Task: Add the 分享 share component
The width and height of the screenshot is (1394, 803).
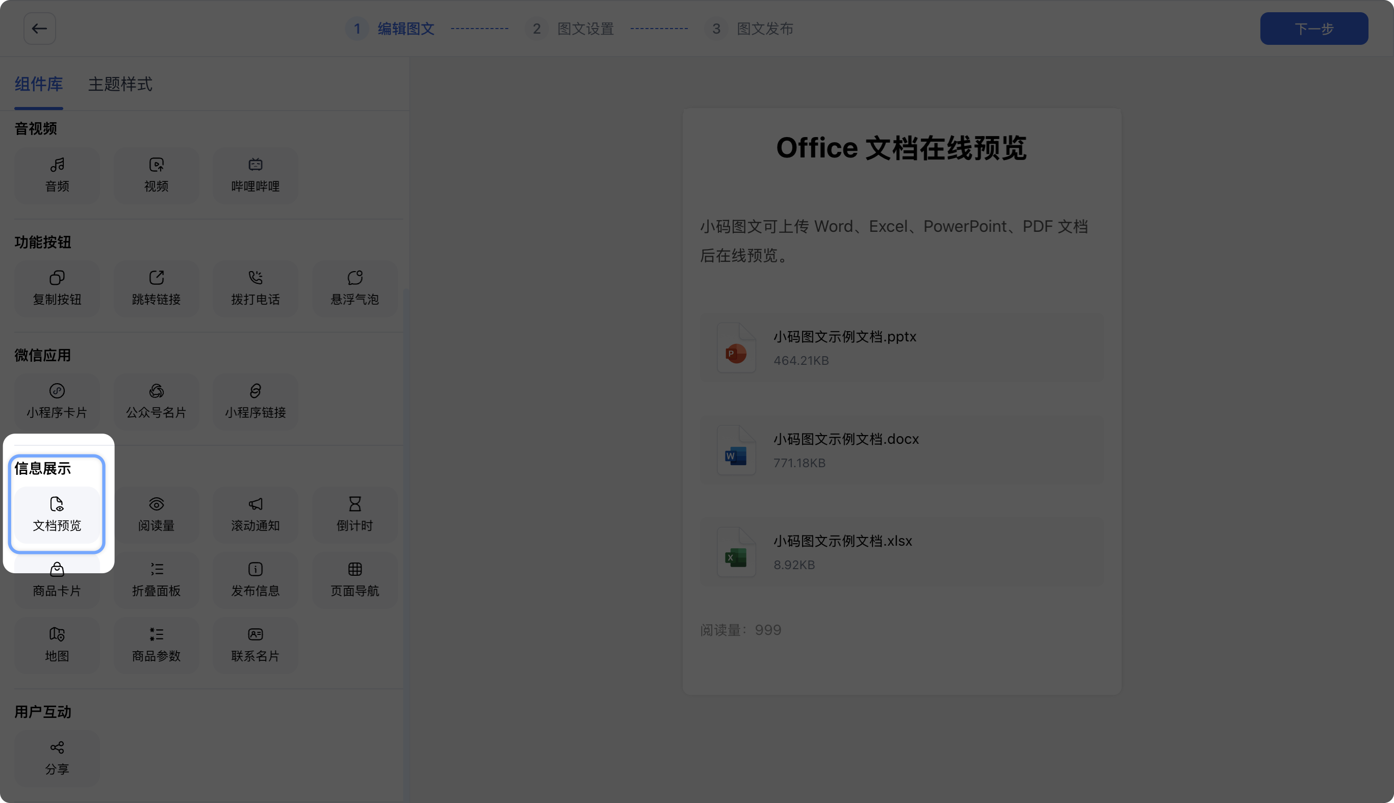Action: coord(57,758)
